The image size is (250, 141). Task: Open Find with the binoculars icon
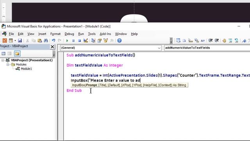[x=46, y=41]
